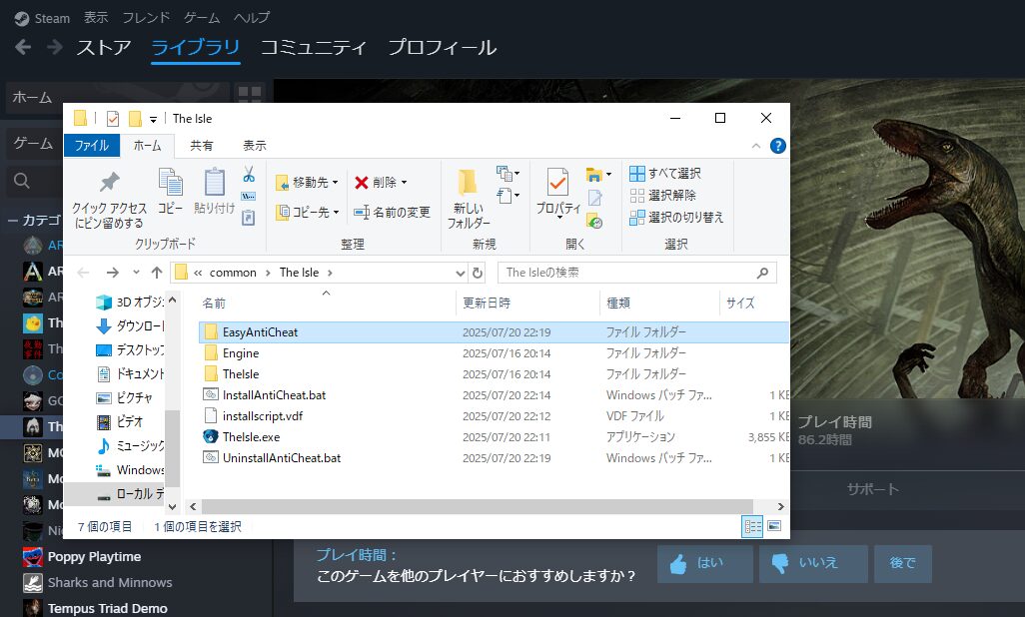
Task: Collapse the ribbon chevron
Action: (x=755, y=146)
